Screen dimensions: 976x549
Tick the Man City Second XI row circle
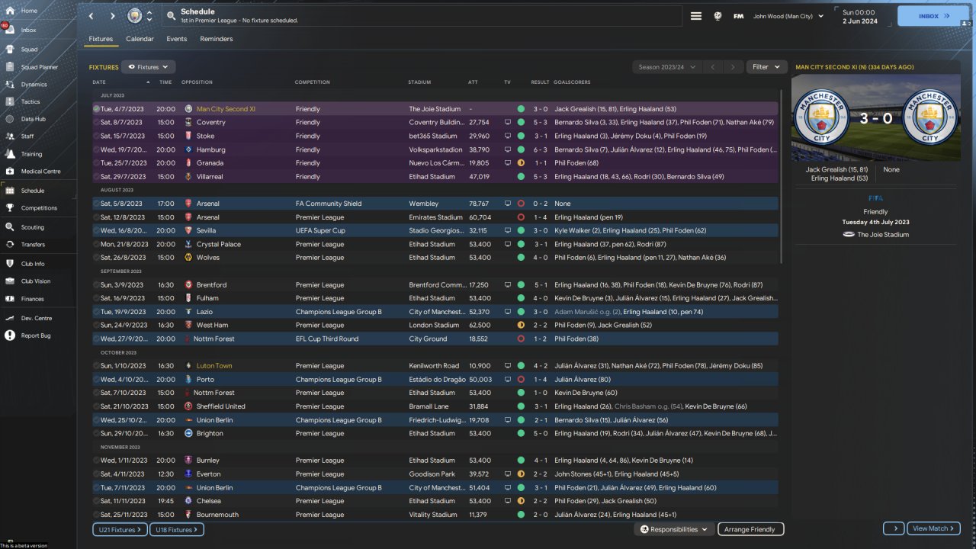pyautogui.click(x=97, y=109)
